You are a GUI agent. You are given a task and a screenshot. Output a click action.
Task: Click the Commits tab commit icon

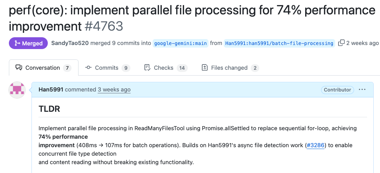88,68
